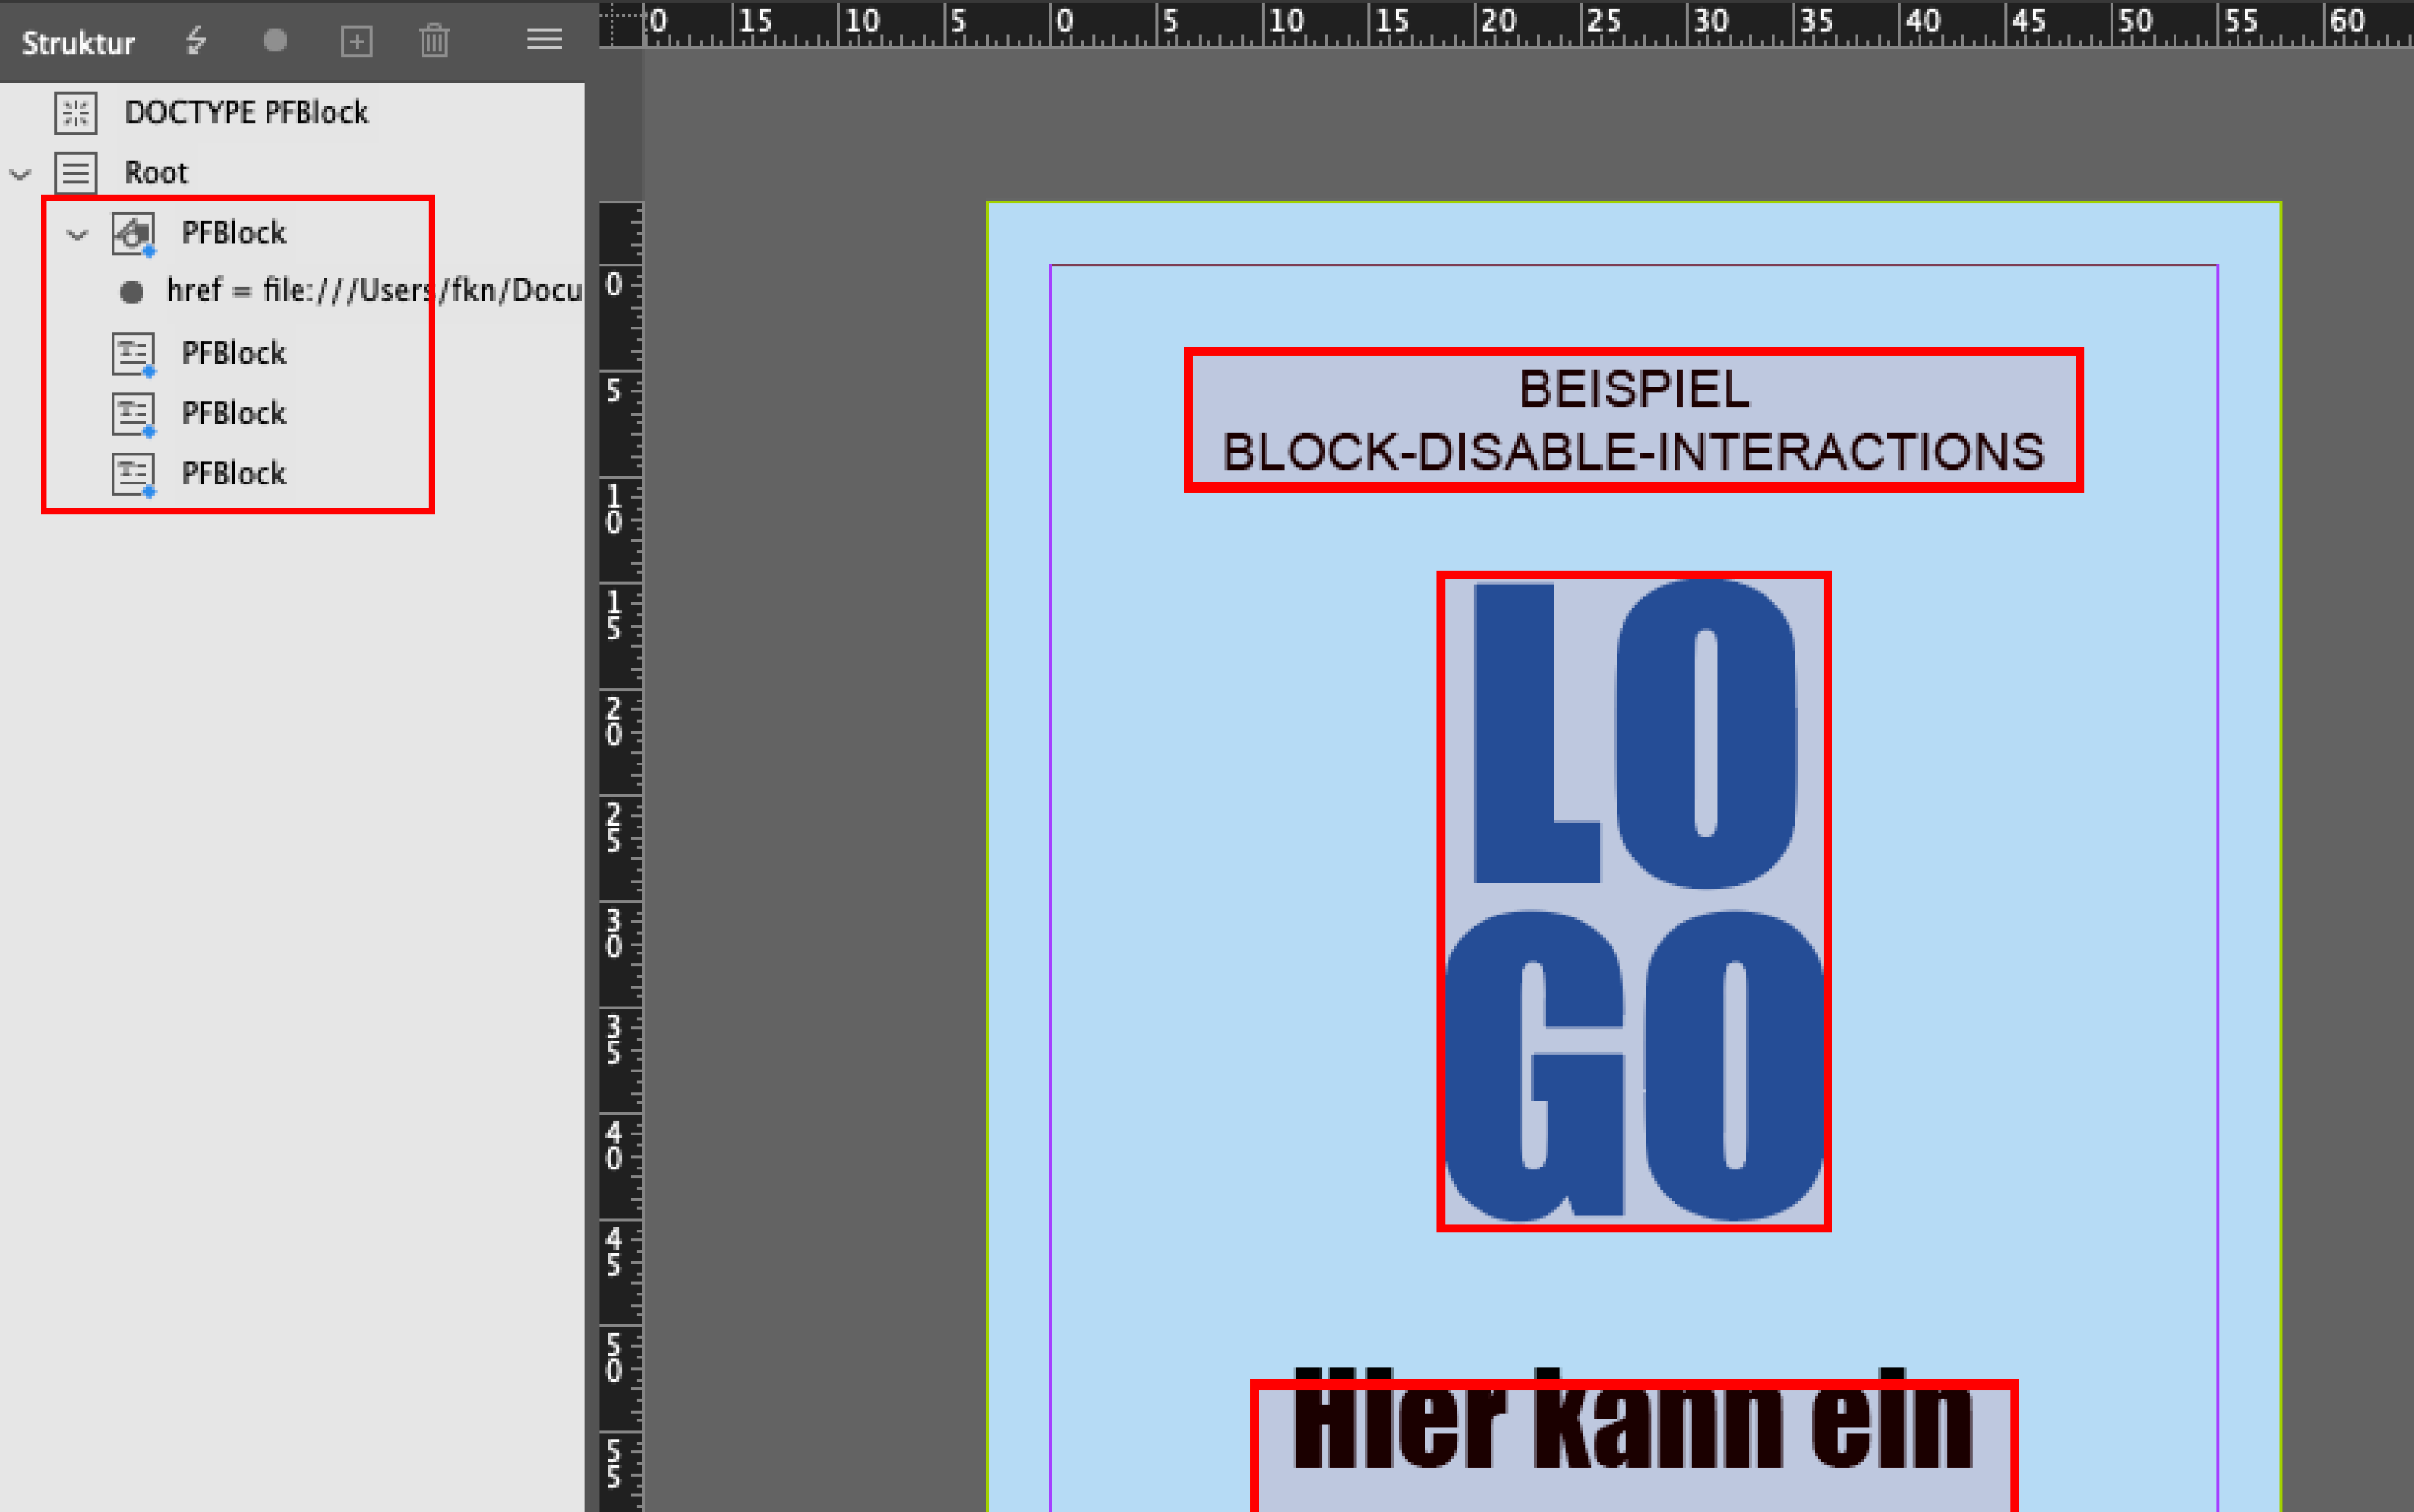Select the third PFBlock tree item
Viewport: 2414px width, 1512px height.
pos(234,413)
